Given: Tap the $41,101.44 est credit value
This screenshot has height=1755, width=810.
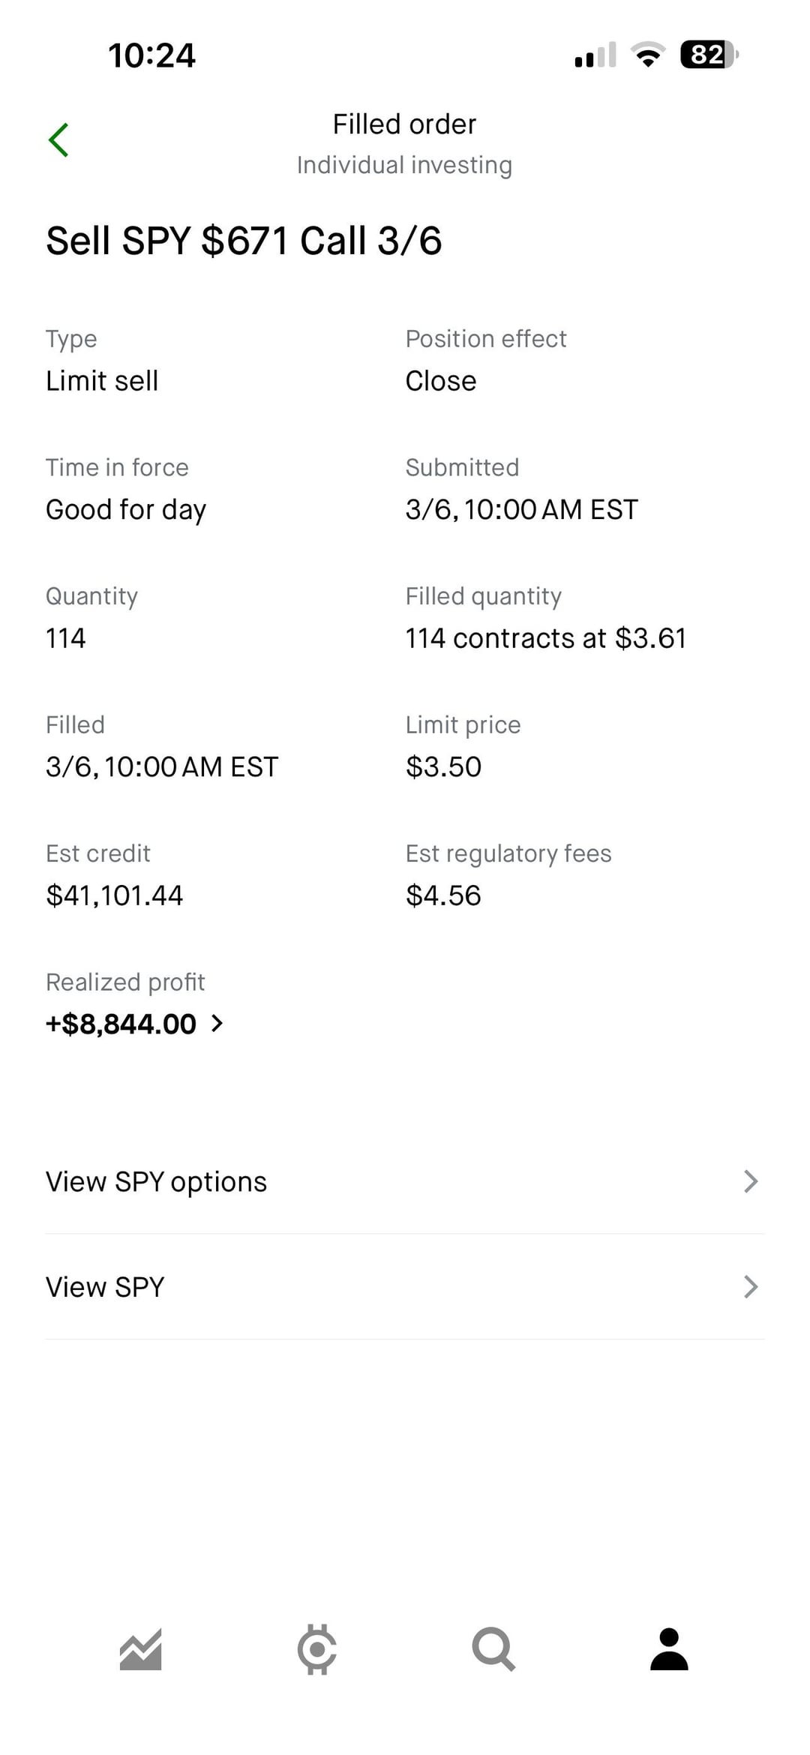Looking at the screenshot, I should [114, 895].
